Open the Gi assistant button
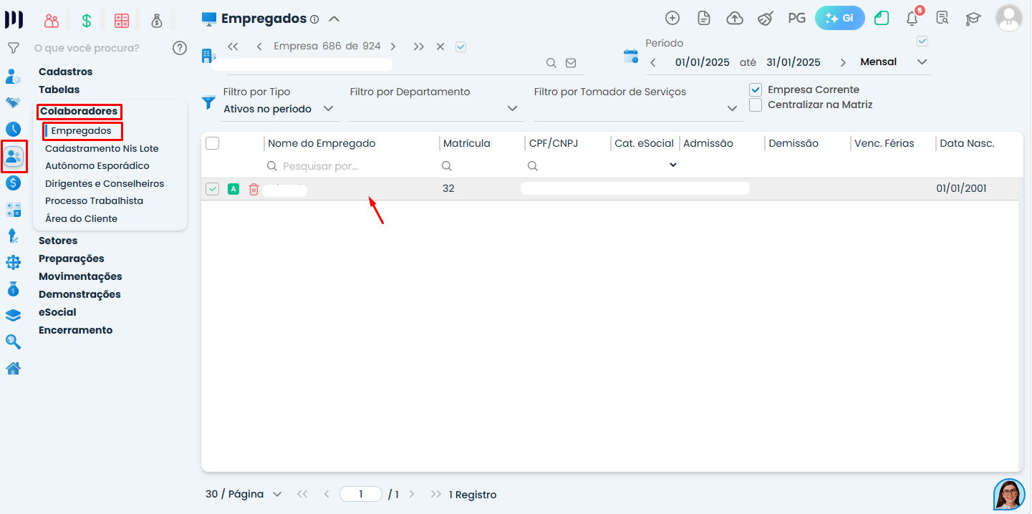The height and width of the screenshot is (514, 1032). (840, 18)
